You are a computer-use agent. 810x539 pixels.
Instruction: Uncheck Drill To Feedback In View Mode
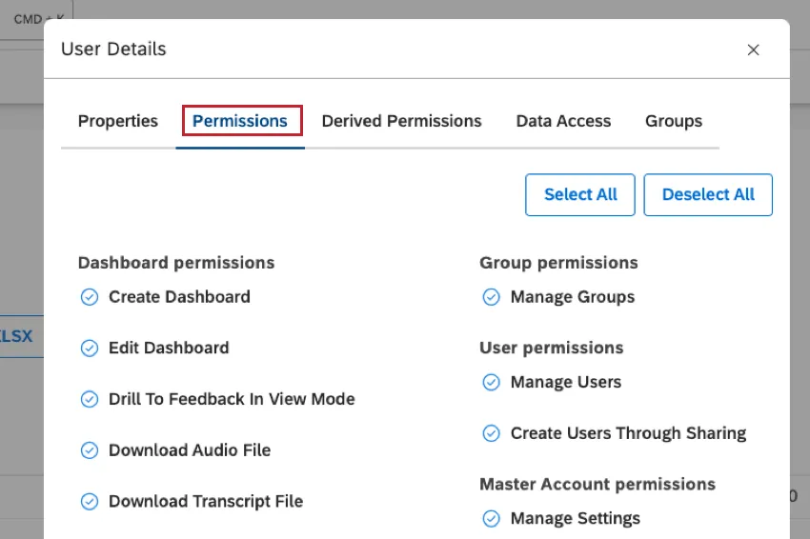coord(89,400)
